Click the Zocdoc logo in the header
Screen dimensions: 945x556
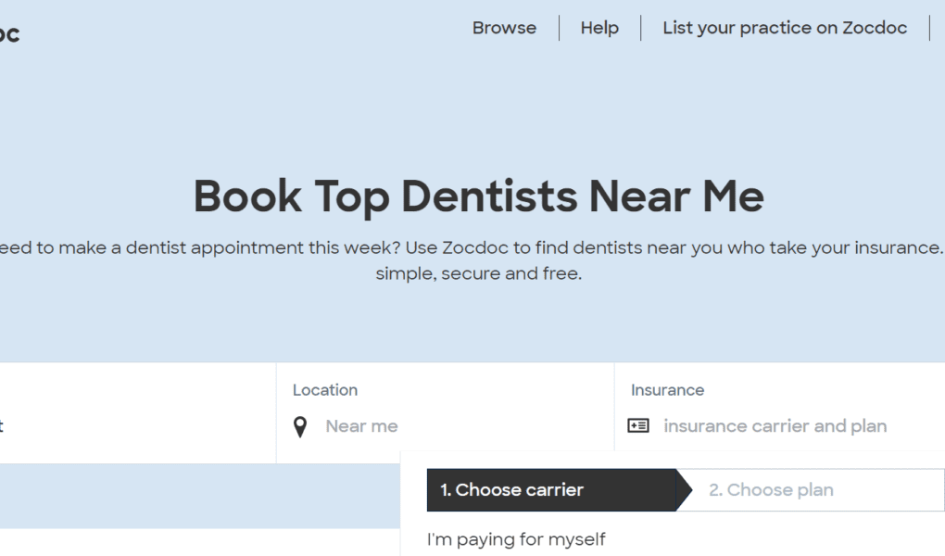coord(8,34)
